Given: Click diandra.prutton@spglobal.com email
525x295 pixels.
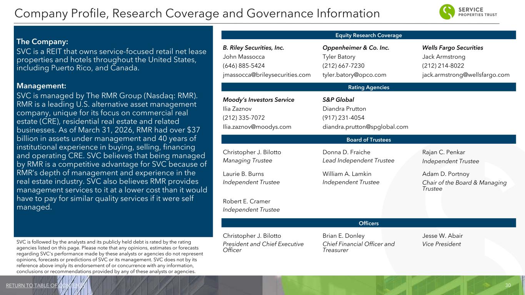Looking at the screenshot, I should click(365, 127).
